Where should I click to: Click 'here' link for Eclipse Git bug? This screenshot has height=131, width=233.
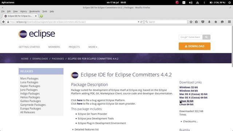point(80,104)
